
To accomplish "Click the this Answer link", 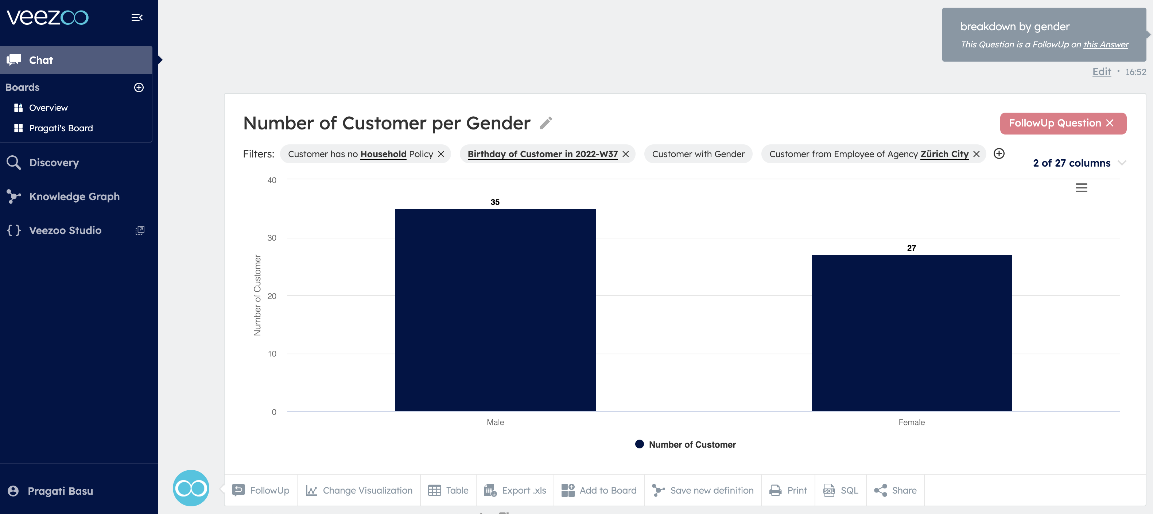I will point(1106,44).
